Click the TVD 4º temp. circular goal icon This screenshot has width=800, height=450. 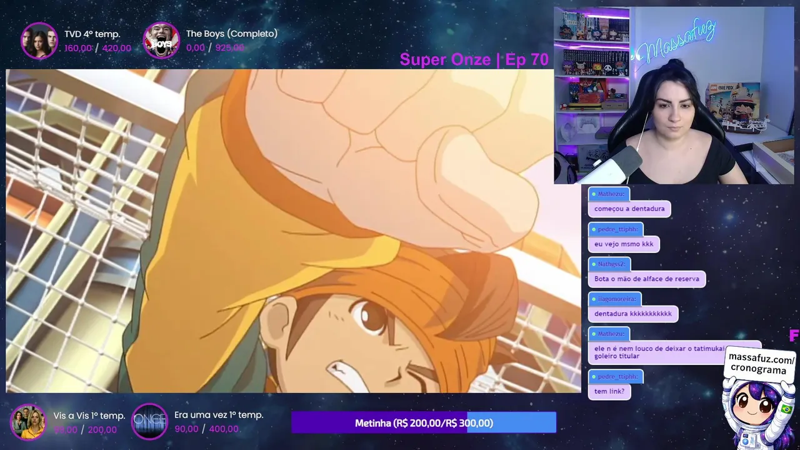coord(39,41)
